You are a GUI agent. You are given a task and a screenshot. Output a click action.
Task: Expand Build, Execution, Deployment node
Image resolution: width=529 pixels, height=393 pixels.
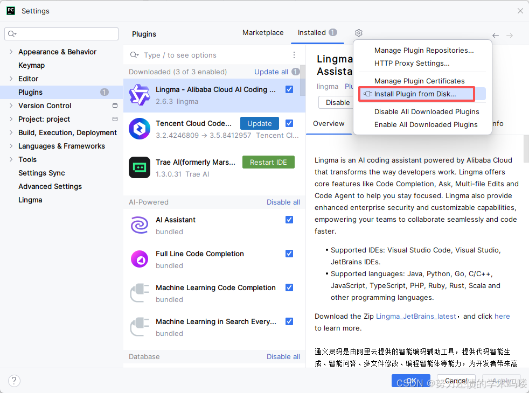[x=11, y=132]
